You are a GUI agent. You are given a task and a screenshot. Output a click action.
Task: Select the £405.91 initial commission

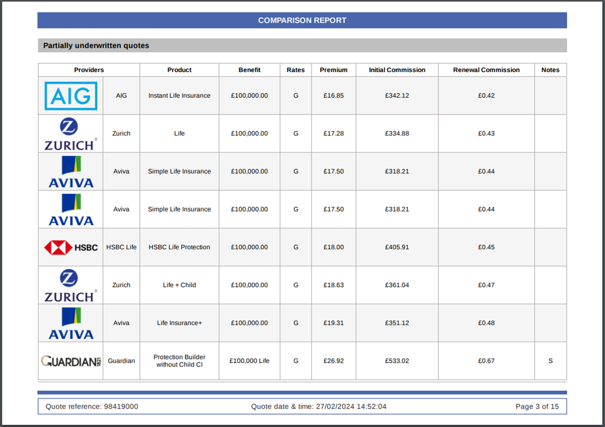(x=397, y=247)
